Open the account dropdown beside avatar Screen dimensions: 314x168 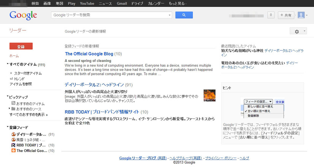point(307,15)
